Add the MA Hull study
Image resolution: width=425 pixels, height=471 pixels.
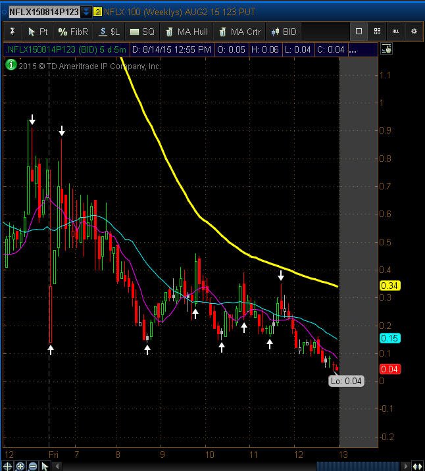coord(187,32)
